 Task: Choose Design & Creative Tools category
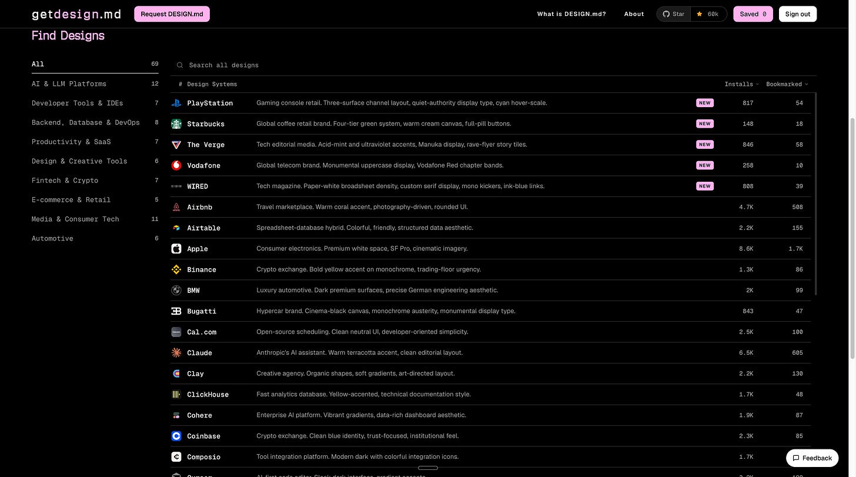click(x=95, y=161)
